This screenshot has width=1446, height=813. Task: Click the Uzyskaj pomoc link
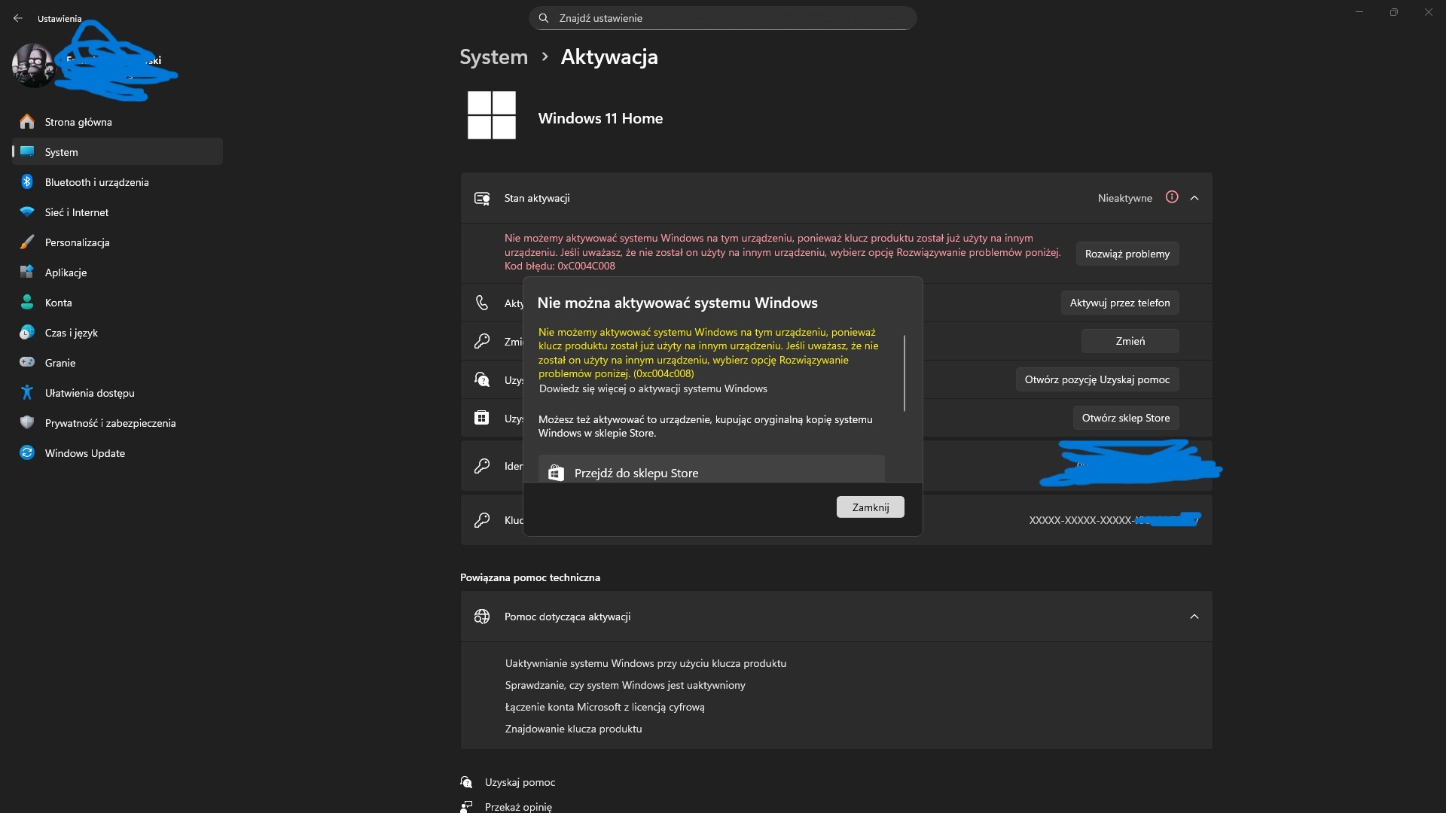[x=520, y=782]
